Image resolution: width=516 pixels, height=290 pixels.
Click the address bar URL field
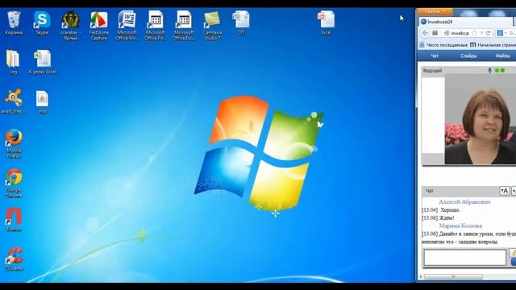click(460, 33)
